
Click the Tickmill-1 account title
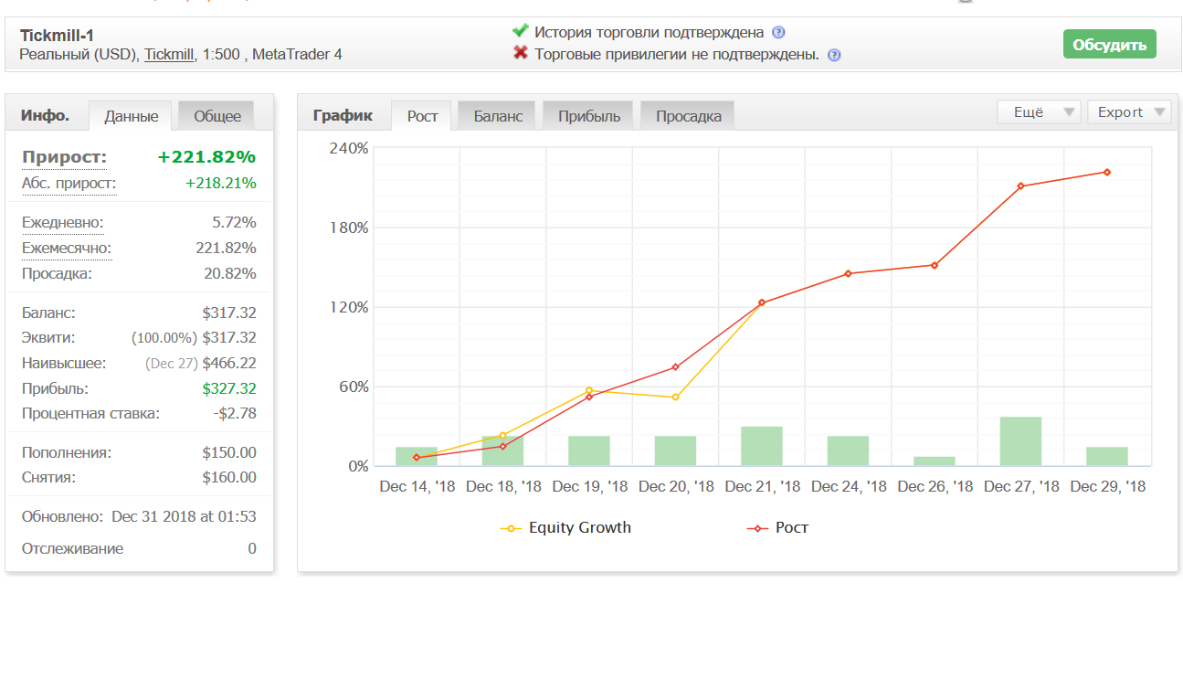[58, 36]
